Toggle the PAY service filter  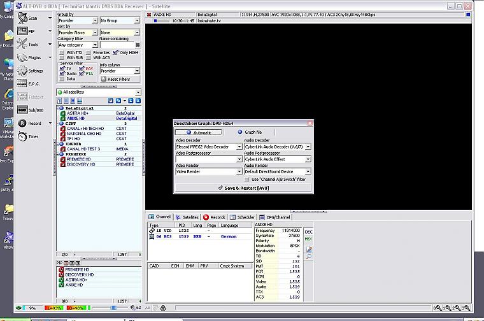(82, 68)
